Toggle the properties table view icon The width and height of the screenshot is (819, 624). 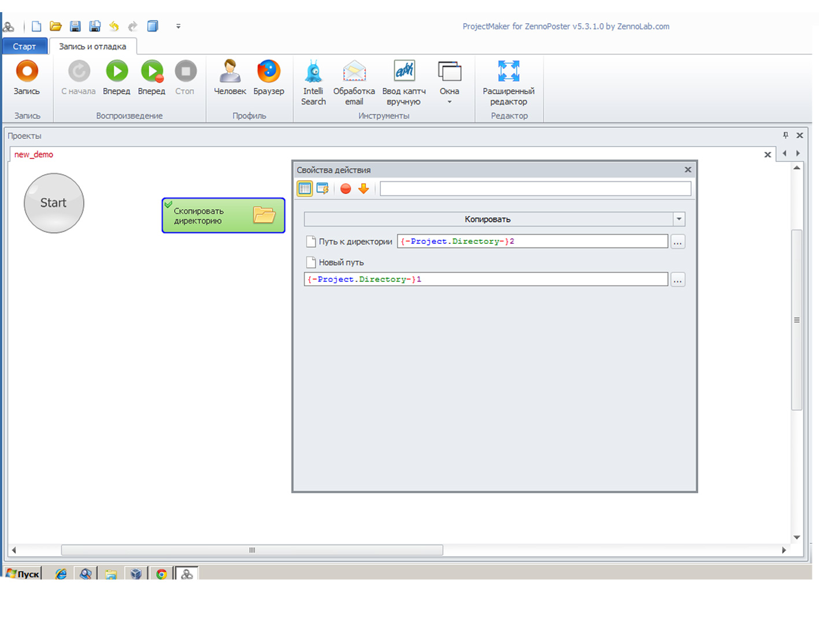point(305,188)
